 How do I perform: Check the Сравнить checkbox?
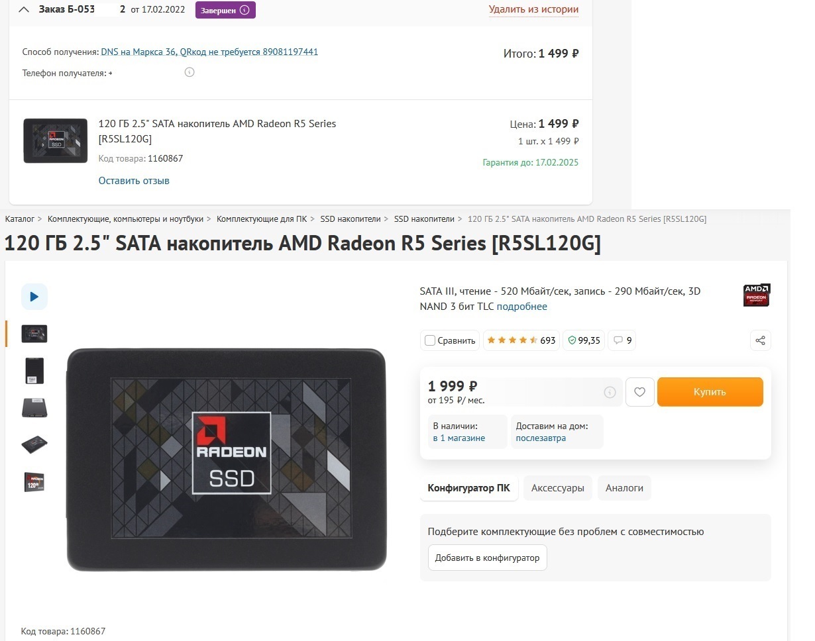pyautogui.click(x=430, y=340)
